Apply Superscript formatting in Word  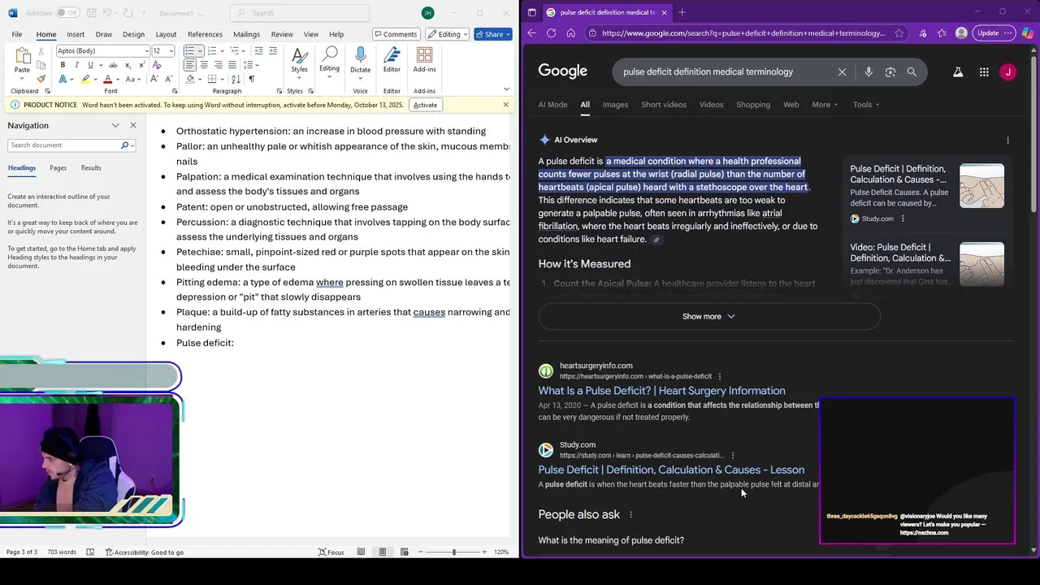[x=141, y=65]
